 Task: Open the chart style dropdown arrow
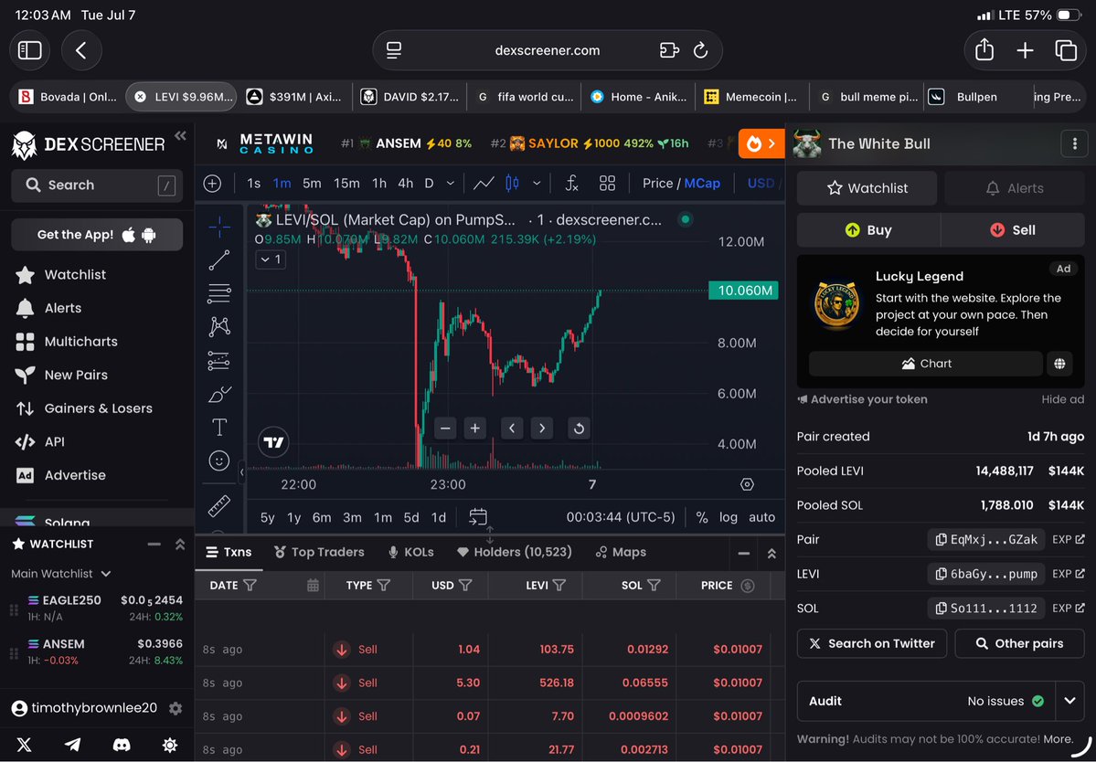[x=537, y=184]
